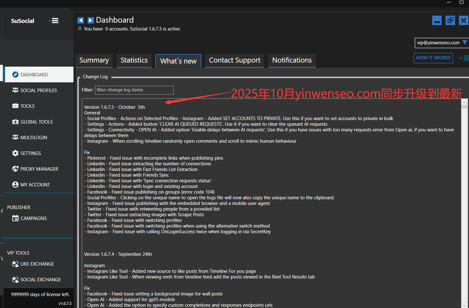Open Settings gear in sidebar
The width and height of the screenshot is (469, 308).
click(x=31, y=153)
